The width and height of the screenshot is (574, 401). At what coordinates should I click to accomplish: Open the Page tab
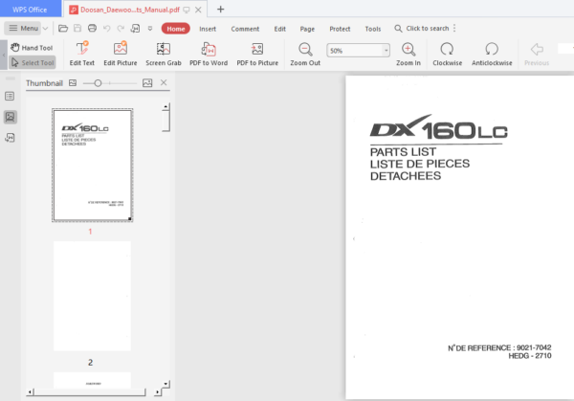307,29
